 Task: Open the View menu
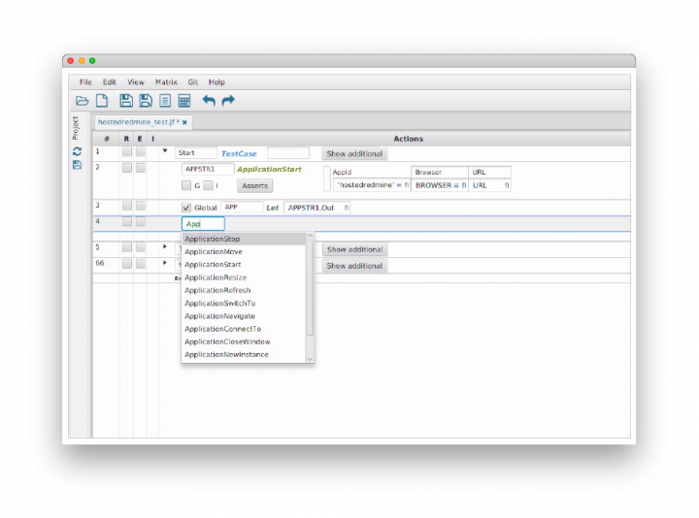(136, 81)
